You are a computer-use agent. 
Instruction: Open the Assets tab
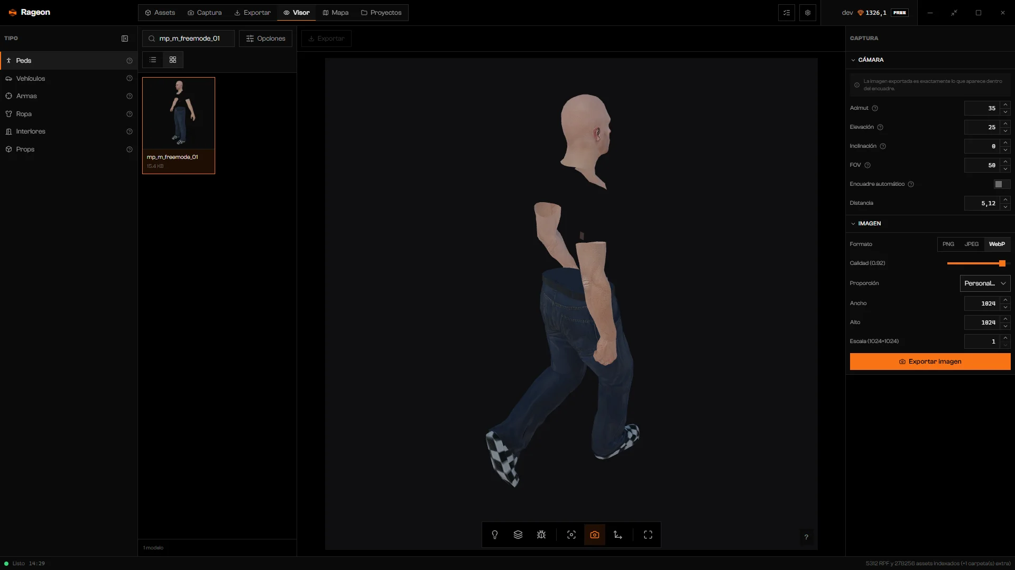click(160, 13)
